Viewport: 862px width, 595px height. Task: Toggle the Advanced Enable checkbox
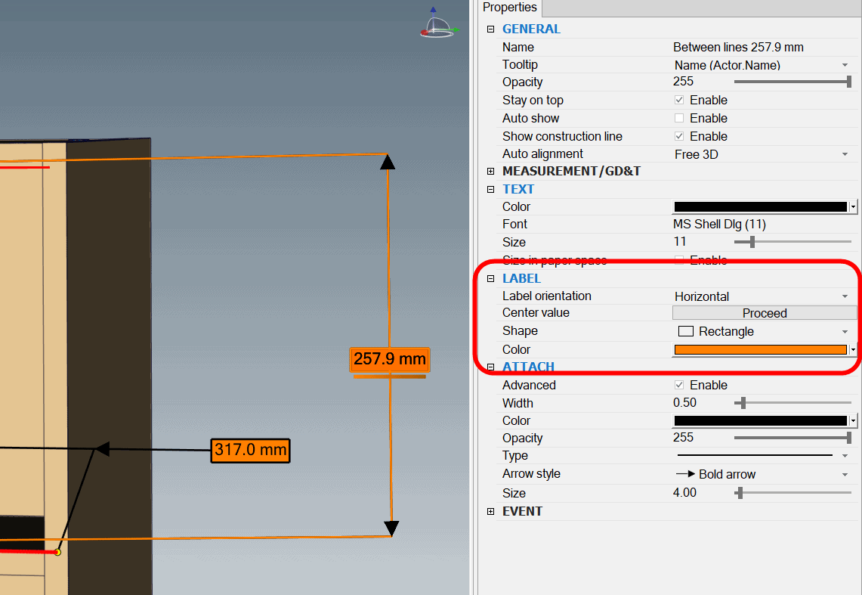pos(679,385)
